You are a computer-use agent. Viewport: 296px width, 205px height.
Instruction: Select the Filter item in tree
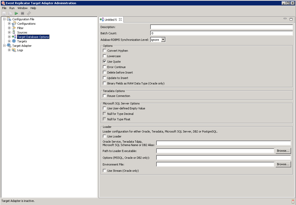pyautogui.click(x=20, y=28)
